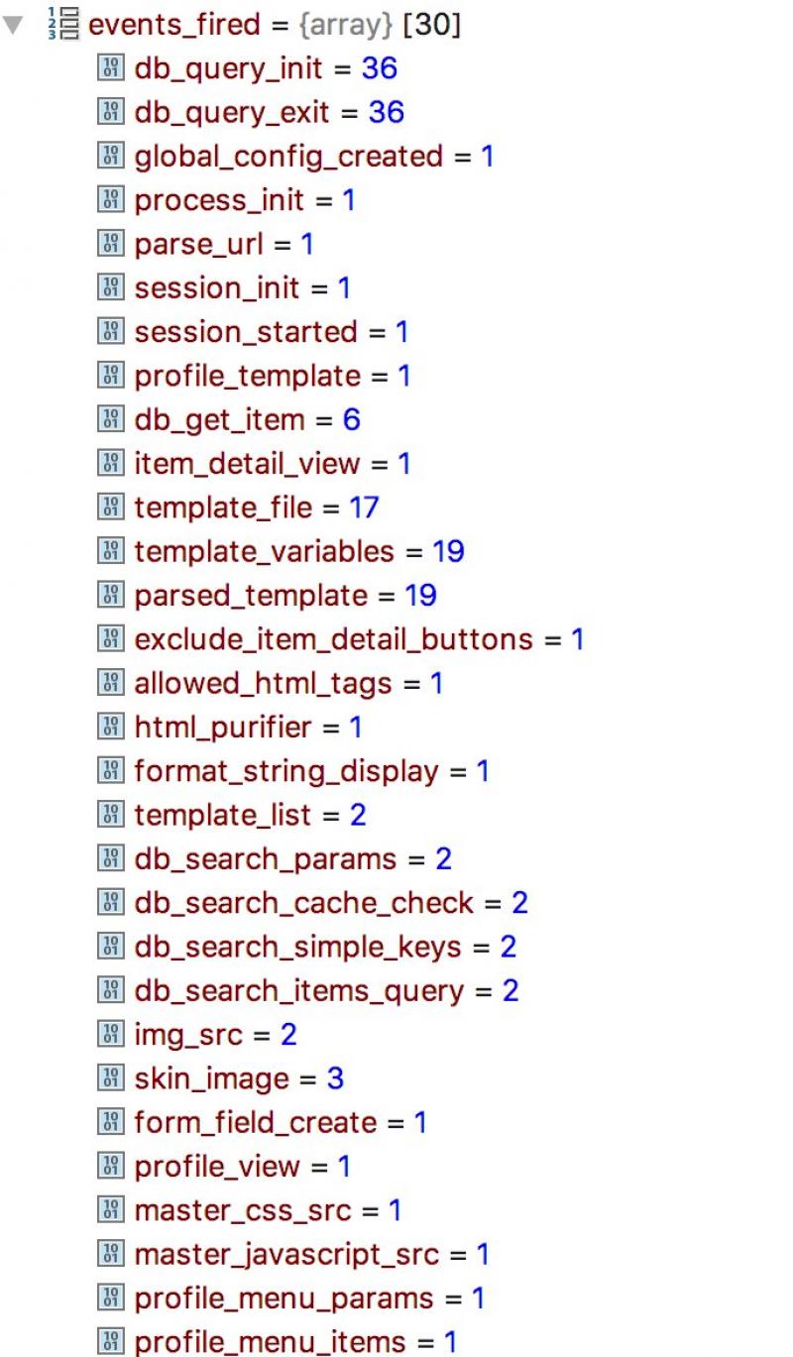
Task: Select the master_javascript_src variable
Action: pos(286,1254)
